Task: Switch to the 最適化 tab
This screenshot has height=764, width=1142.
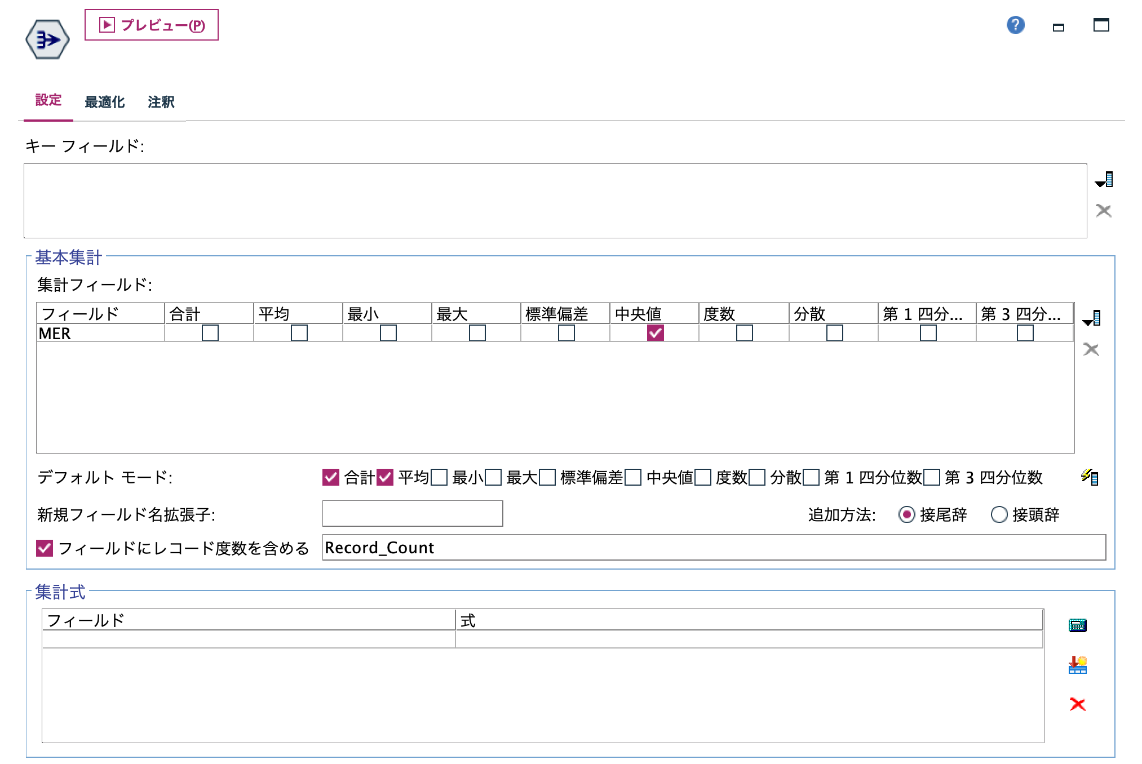Action: pos(105,102)
